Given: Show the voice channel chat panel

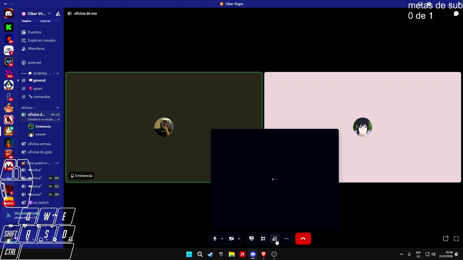Looking at the screenshot, I should pos(456,14).
